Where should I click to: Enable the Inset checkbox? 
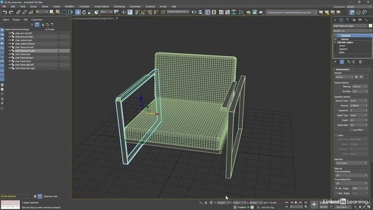(x=336, y=135)
